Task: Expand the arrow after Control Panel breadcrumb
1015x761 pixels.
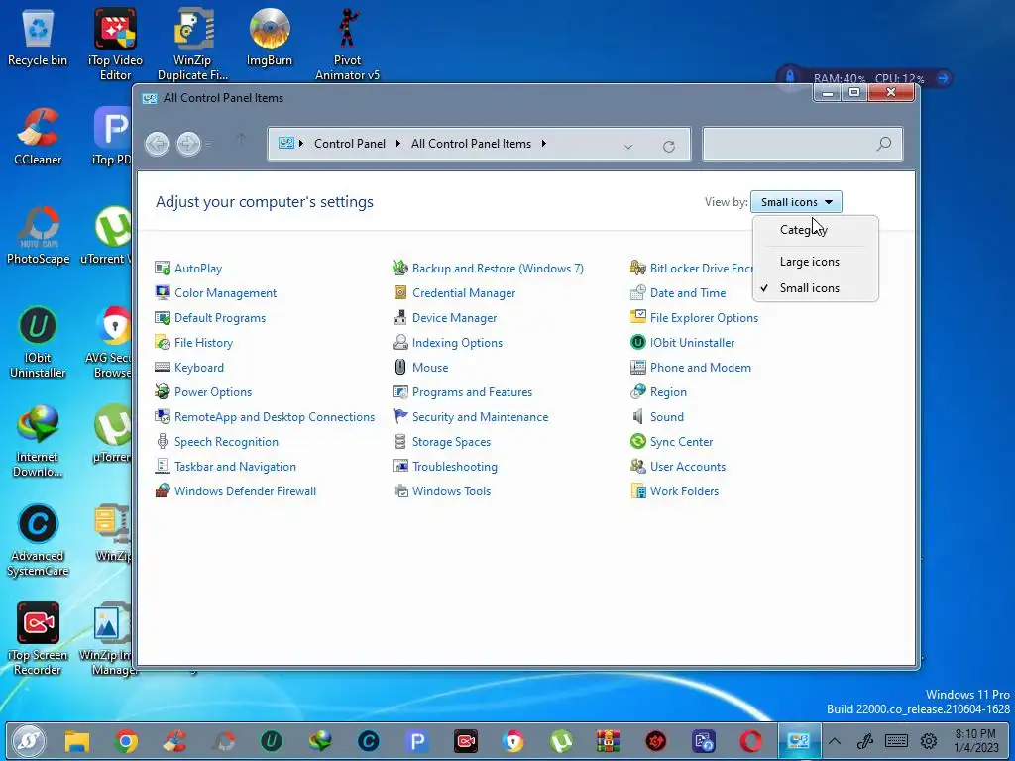Action: [x=397, y=144]
